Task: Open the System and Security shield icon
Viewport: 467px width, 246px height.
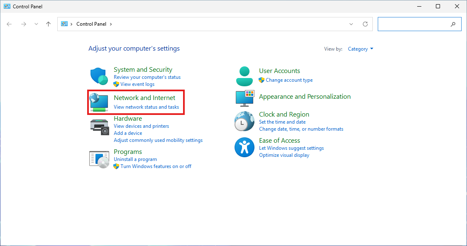Action: pos(99,76)
